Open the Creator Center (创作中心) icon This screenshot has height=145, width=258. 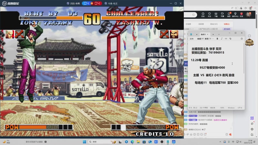click(235, 15)
